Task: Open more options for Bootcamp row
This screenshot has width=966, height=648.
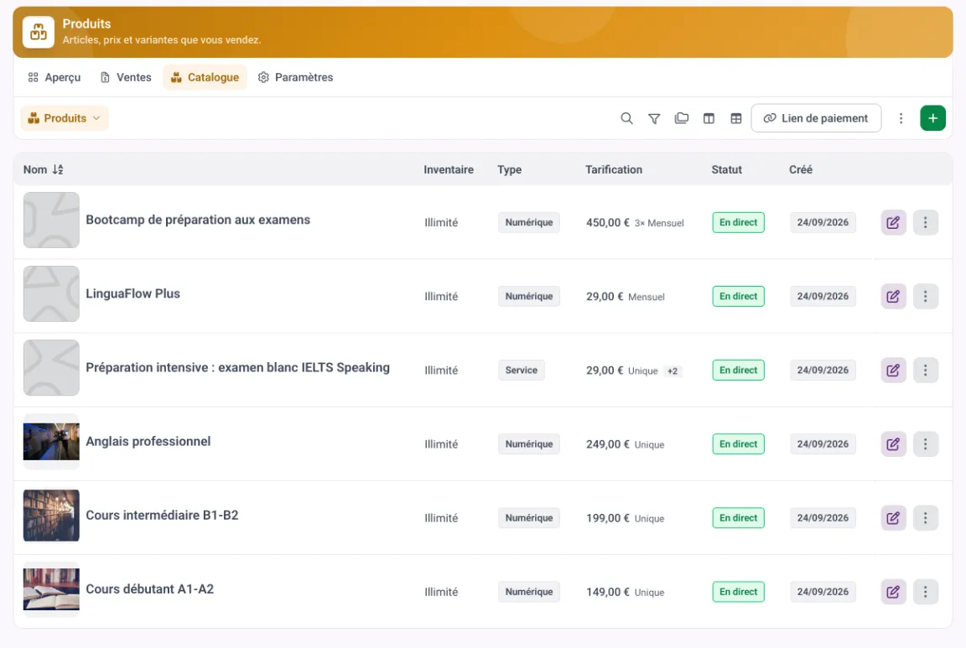Action: pyautogui.click(x=926, y=222)
